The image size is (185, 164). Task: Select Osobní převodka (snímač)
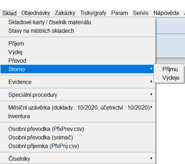tap(41, 138)
